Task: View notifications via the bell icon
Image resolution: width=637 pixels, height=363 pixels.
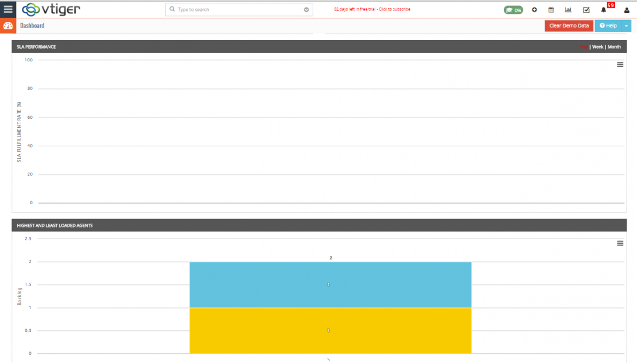Action: (x=604, y=10)
